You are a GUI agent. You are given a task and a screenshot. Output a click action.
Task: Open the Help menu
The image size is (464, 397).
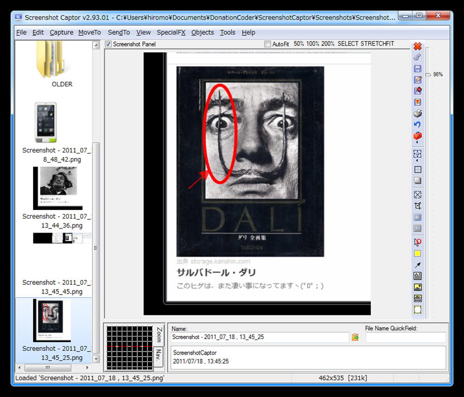(248, 33)
